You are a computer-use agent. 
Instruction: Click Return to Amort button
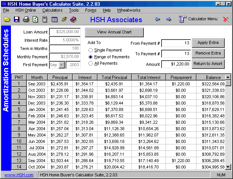coord(208,64)
